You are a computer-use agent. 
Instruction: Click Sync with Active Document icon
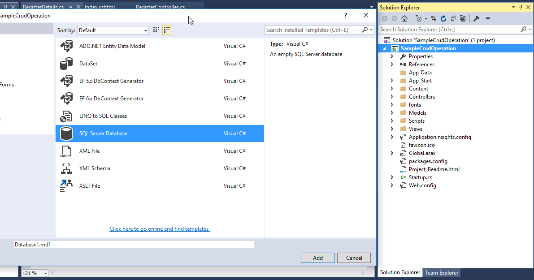[x=433, y=18]
